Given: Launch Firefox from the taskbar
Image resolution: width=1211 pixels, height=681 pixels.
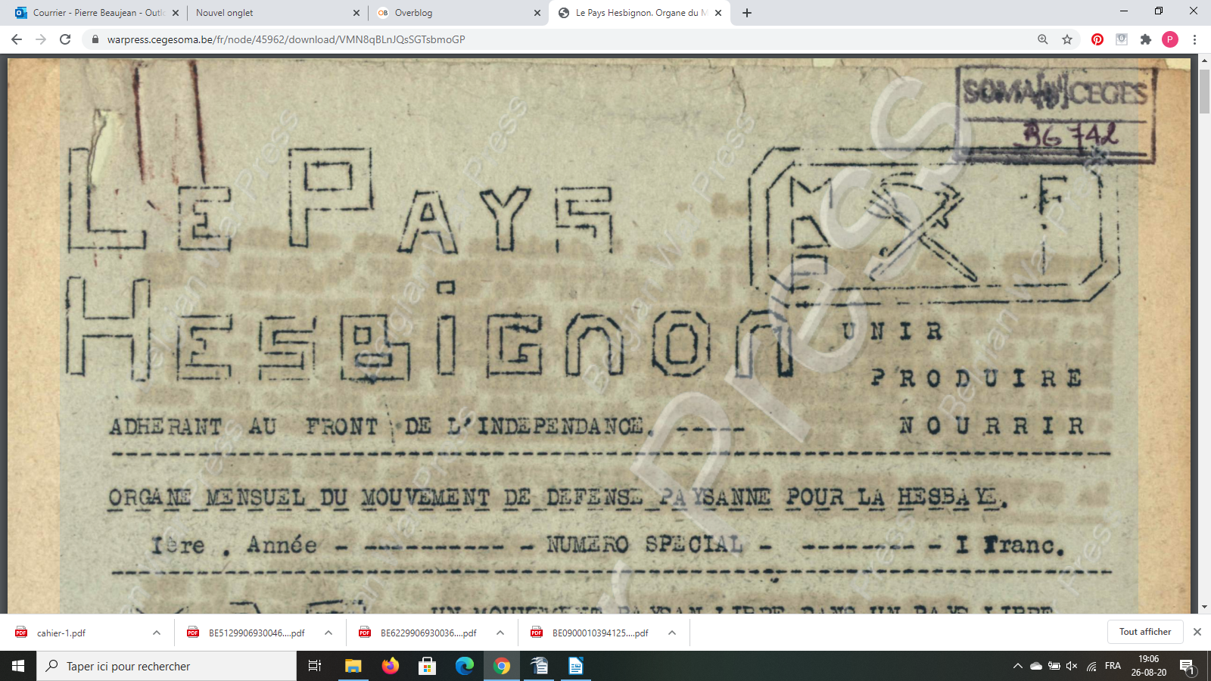Looking at the screenshot, I should tap(390, 666).
